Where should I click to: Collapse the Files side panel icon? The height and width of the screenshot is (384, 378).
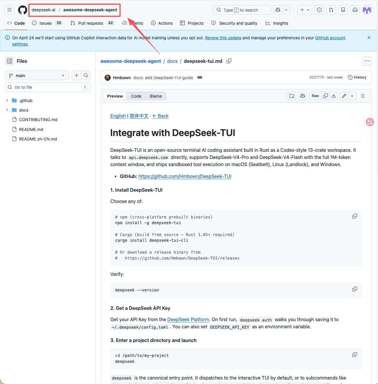click(x=10, y=61)
